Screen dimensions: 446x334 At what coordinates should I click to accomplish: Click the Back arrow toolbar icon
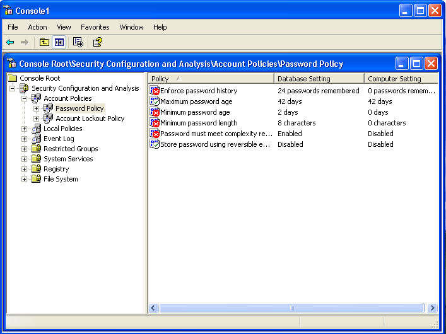click(10, 42)
